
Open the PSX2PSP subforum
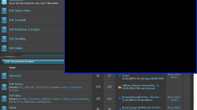pyautogui.click(x=45, y=87)
